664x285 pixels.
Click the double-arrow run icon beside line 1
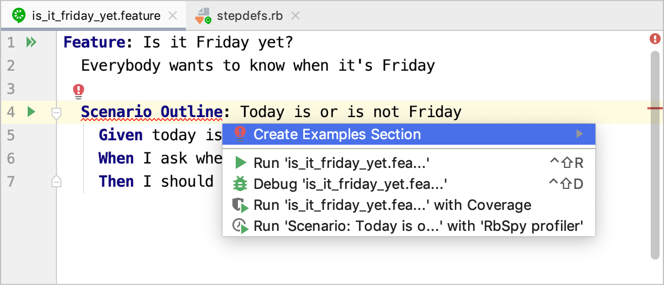pyautogui.click(x=31, y=42)
